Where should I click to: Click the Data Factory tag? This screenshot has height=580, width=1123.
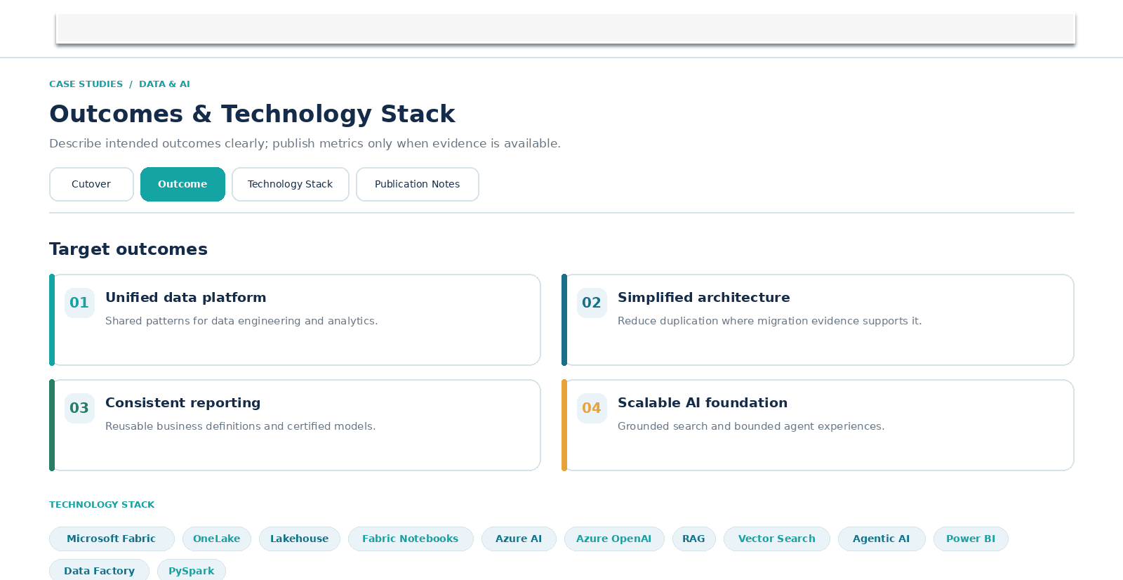point(99,570)
